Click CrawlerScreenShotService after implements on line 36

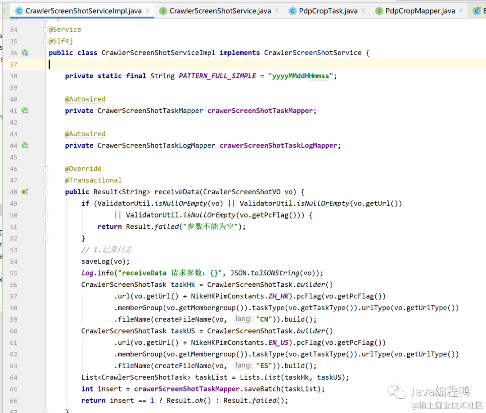[x=313, y=53]
